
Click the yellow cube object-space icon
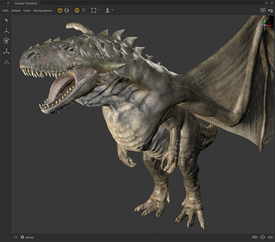[60, 10]
